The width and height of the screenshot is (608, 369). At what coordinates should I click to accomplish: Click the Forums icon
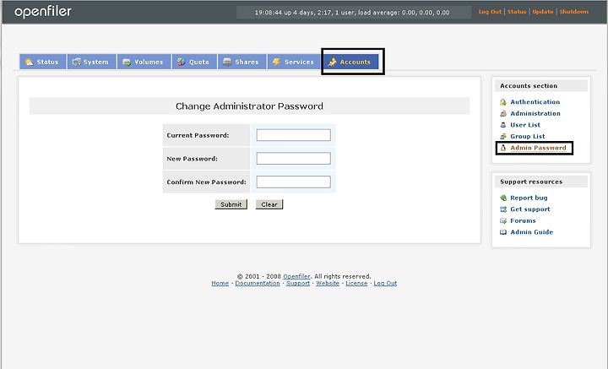503,220
